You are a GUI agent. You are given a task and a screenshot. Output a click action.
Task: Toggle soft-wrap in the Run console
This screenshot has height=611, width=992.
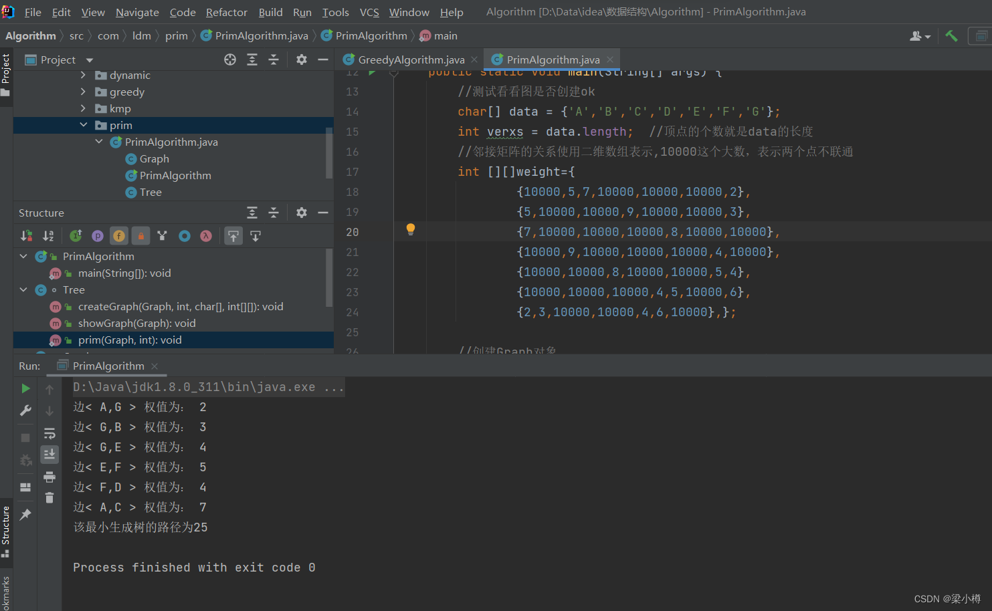tap(49, 433)
